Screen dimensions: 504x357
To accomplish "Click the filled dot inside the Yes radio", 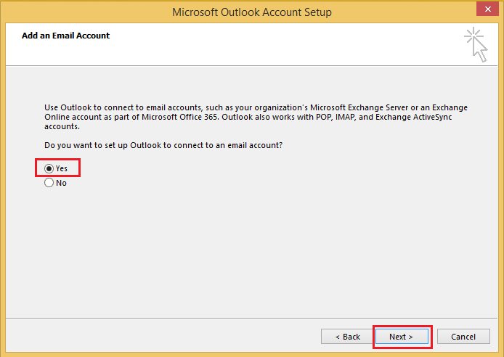I will click(x=49, y=168).
